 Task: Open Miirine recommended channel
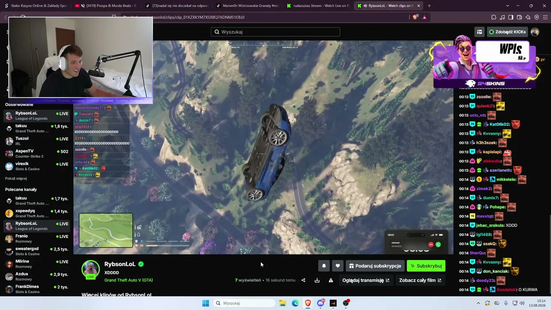coord(37,263)
